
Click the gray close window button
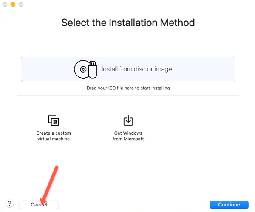pyautogui.click(x=5, y=4)
